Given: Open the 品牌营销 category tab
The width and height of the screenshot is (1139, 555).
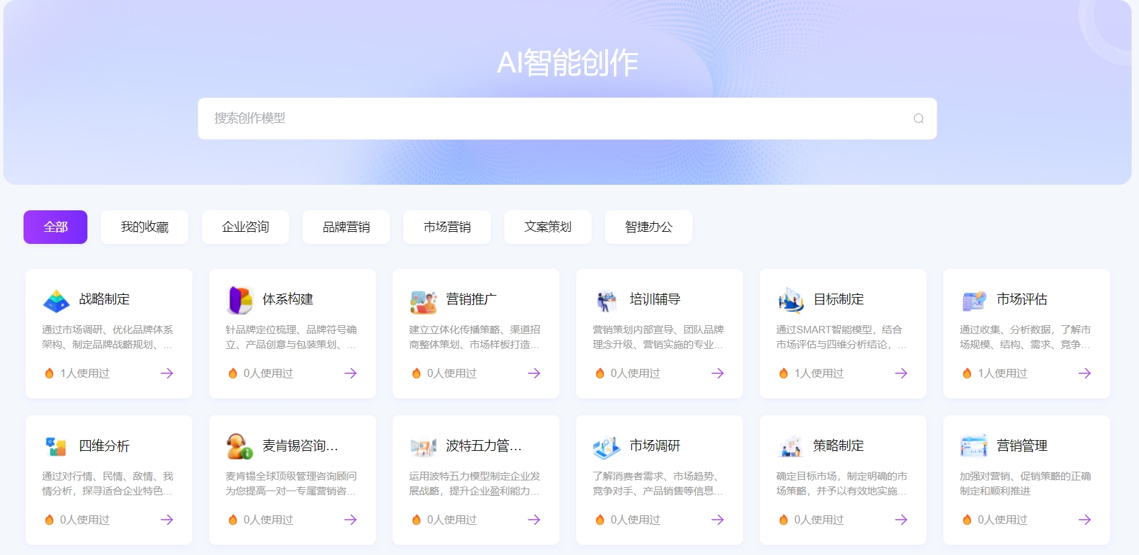Looking at the screenshot, I should (346, 227).
